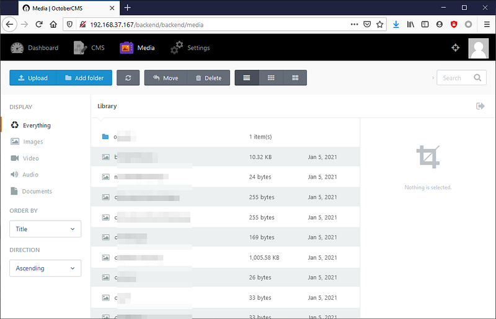Screen dimensions: 496x319
Task: Click the red shield extension icon
Action: coord(454,24)
